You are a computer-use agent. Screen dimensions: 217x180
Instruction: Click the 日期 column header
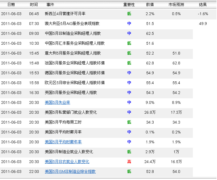11,5
